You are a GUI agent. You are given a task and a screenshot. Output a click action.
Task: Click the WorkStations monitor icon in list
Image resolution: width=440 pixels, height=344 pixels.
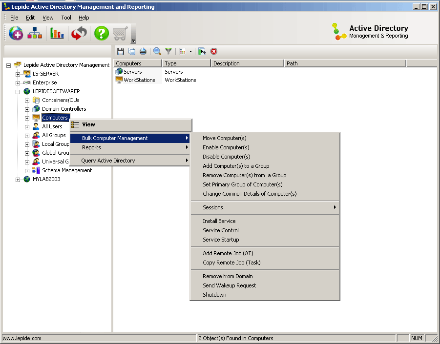tap(119, 80)
